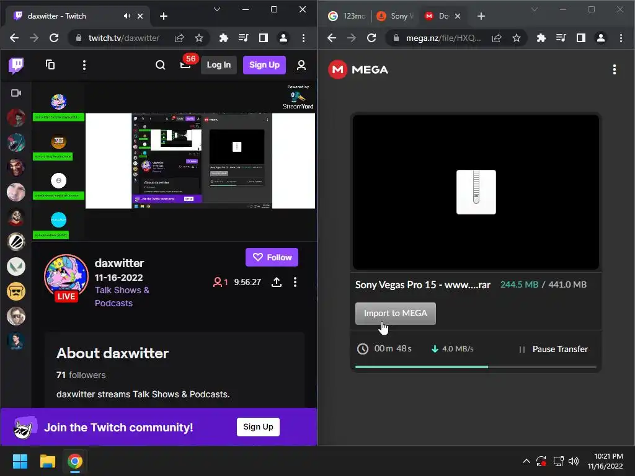Open Windows Start menu
Screen dimensions: 635x476
tap(20, 461)
